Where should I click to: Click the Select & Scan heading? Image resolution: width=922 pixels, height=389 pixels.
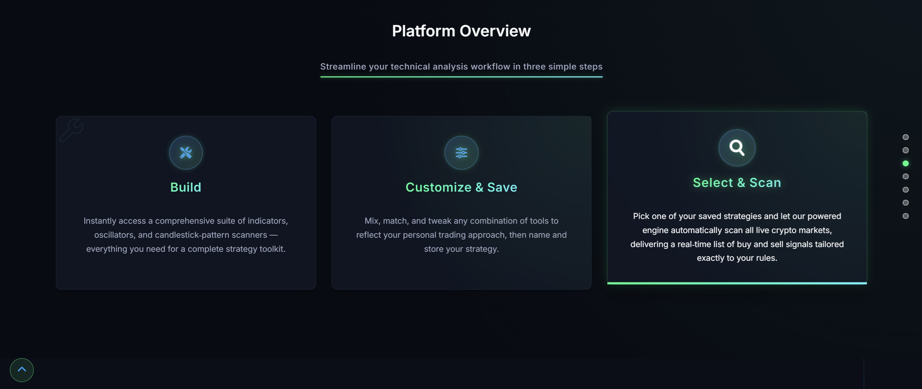737,183
